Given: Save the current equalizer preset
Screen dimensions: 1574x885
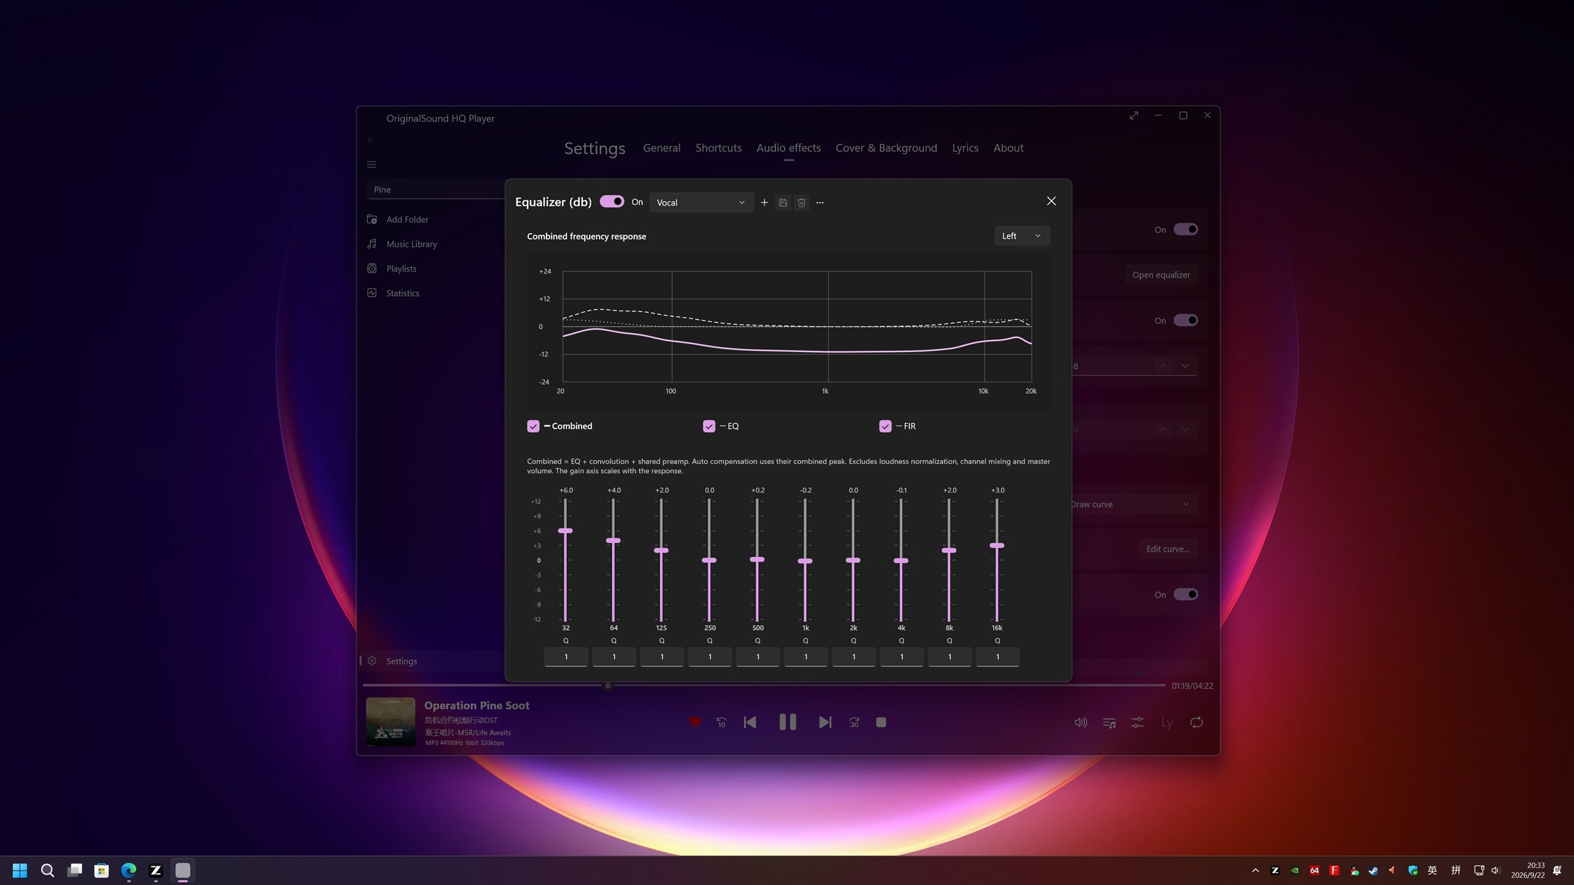Looking at the screenshot, I should pos(783,202).
